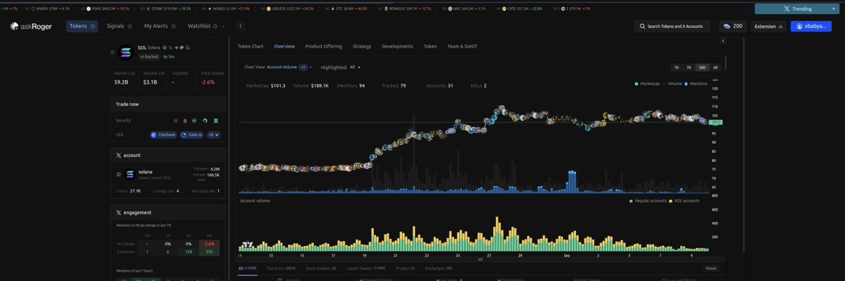The height and width of the screenshot is (281, 845).
Task: Click the Extension download button
Action: pyautogui.click(x=769, y=26)
